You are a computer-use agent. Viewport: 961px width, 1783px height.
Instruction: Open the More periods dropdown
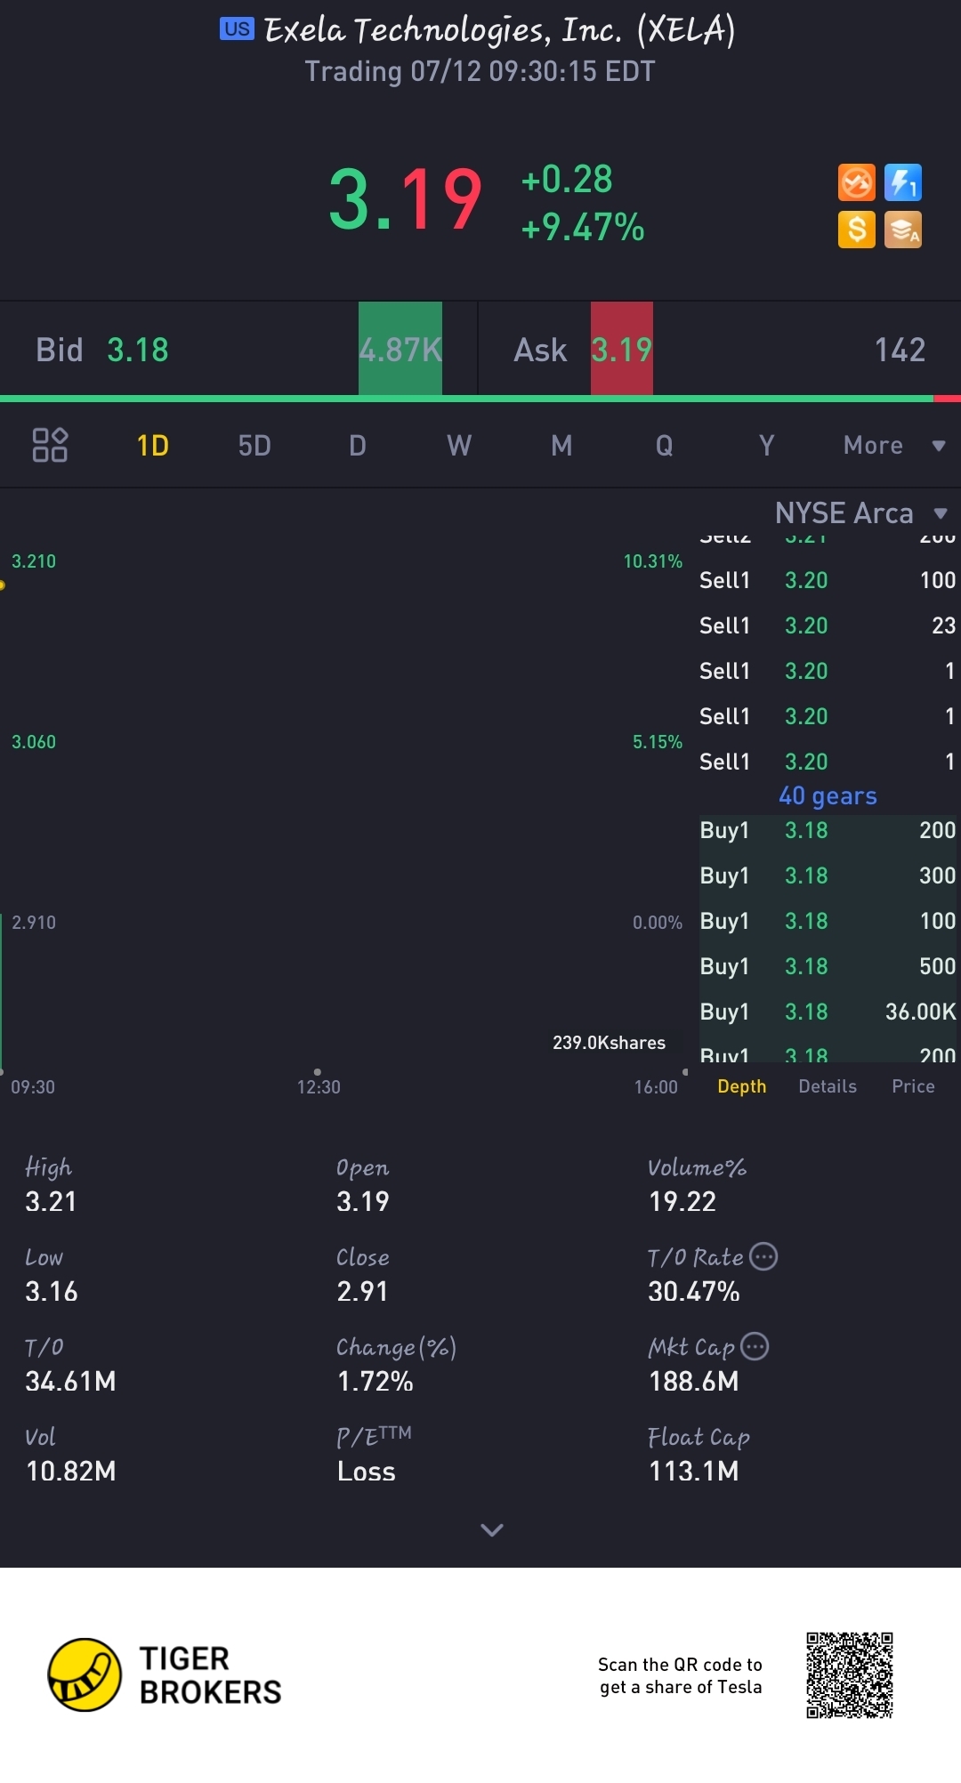894,445
